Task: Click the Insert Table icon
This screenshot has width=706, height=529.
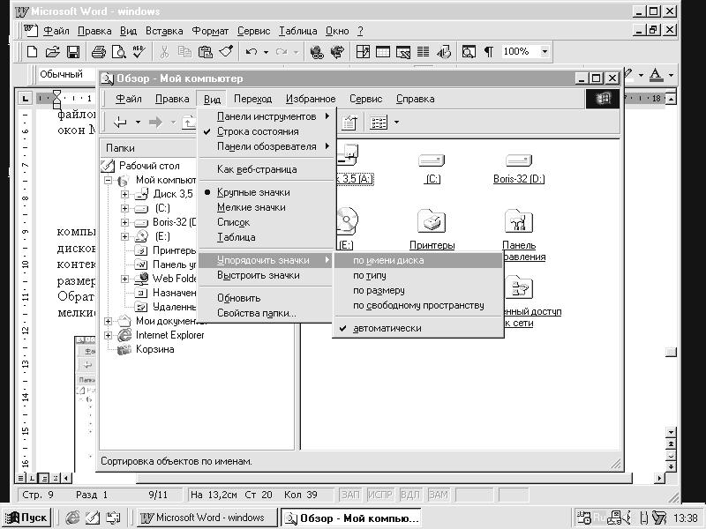Action: tap(383, 52)
